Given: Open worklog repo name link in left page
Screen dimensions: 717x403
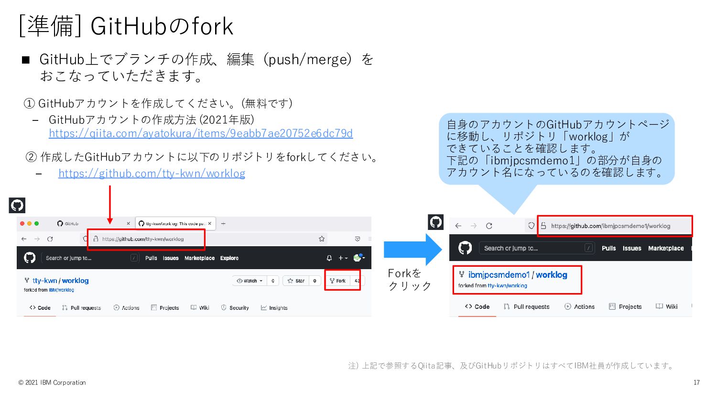Looking at the screenshot, I should (75, 281).
